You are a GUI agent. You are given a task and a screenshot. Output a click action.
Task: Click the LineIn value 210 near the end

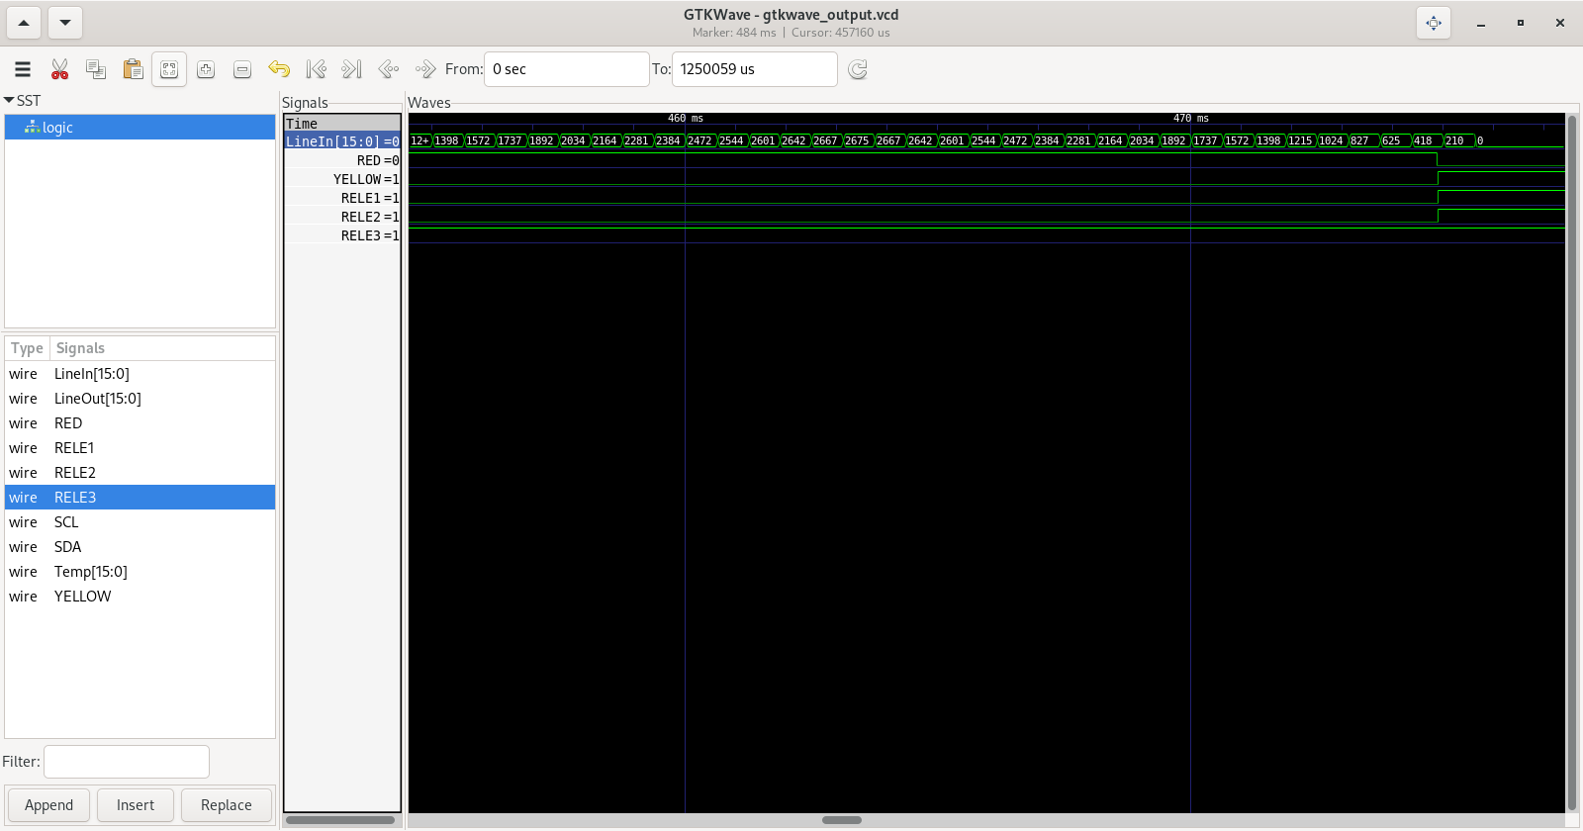coord(1455,141)
